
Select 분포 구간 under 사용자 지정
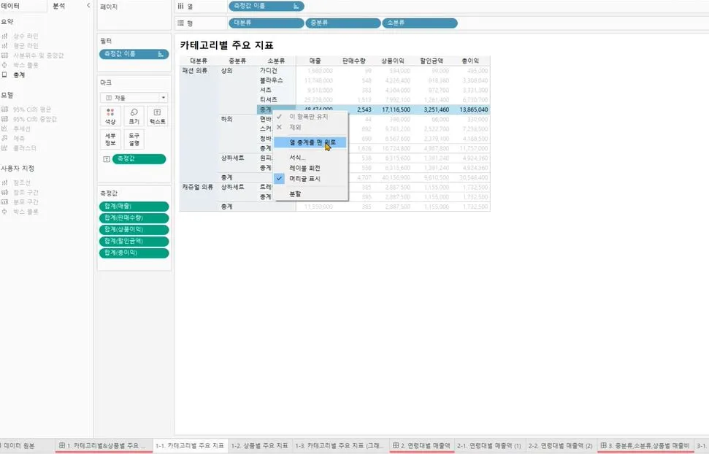click(26, 201)
